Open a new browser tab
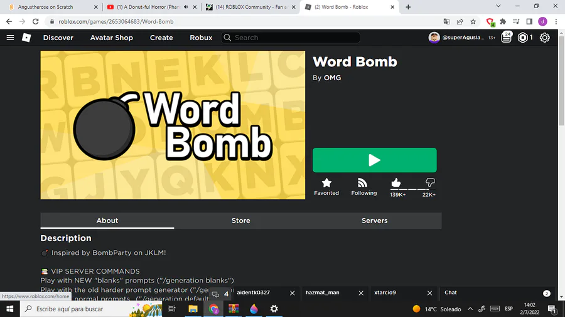Screen dimensions: 565x317 [408, 7]
